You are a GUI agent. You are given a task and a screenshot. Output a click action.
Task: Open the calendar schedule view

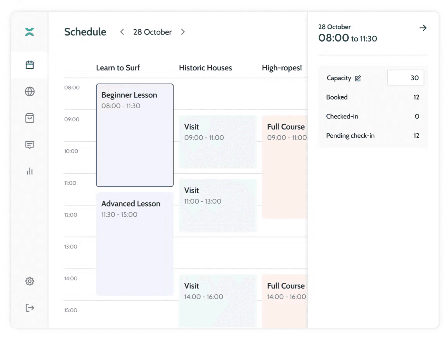(x=30, y=65)
